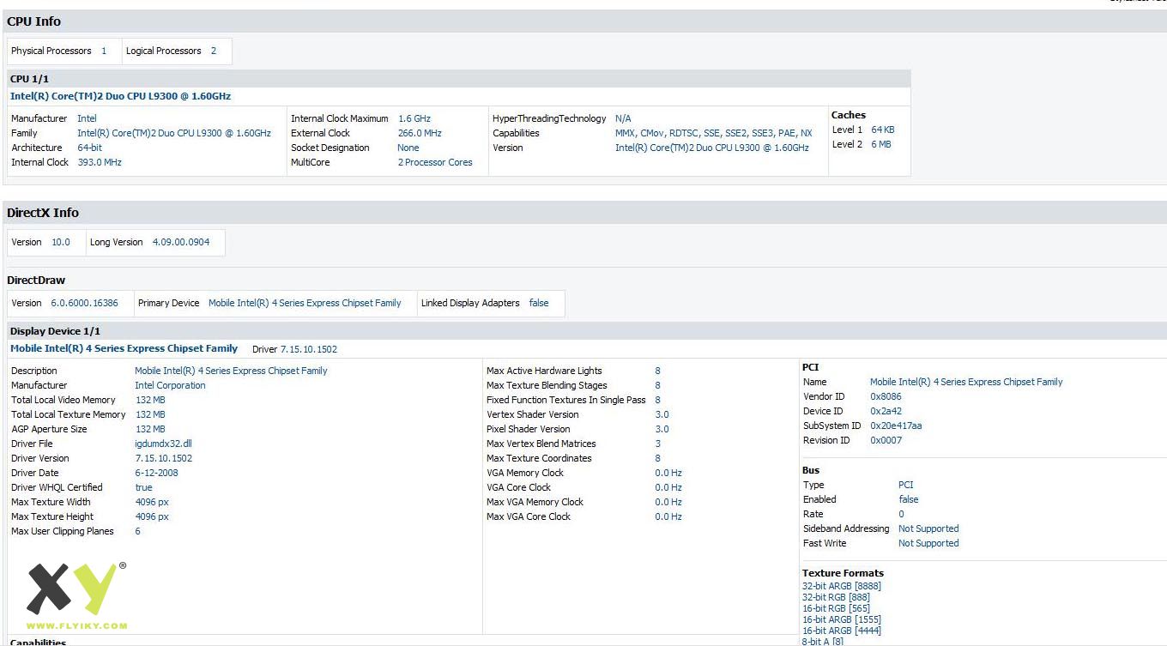Screen dimensions: 1167x646
Task: Click the Max VGA Memory Clock value
Action: click(x=668, y=502)
